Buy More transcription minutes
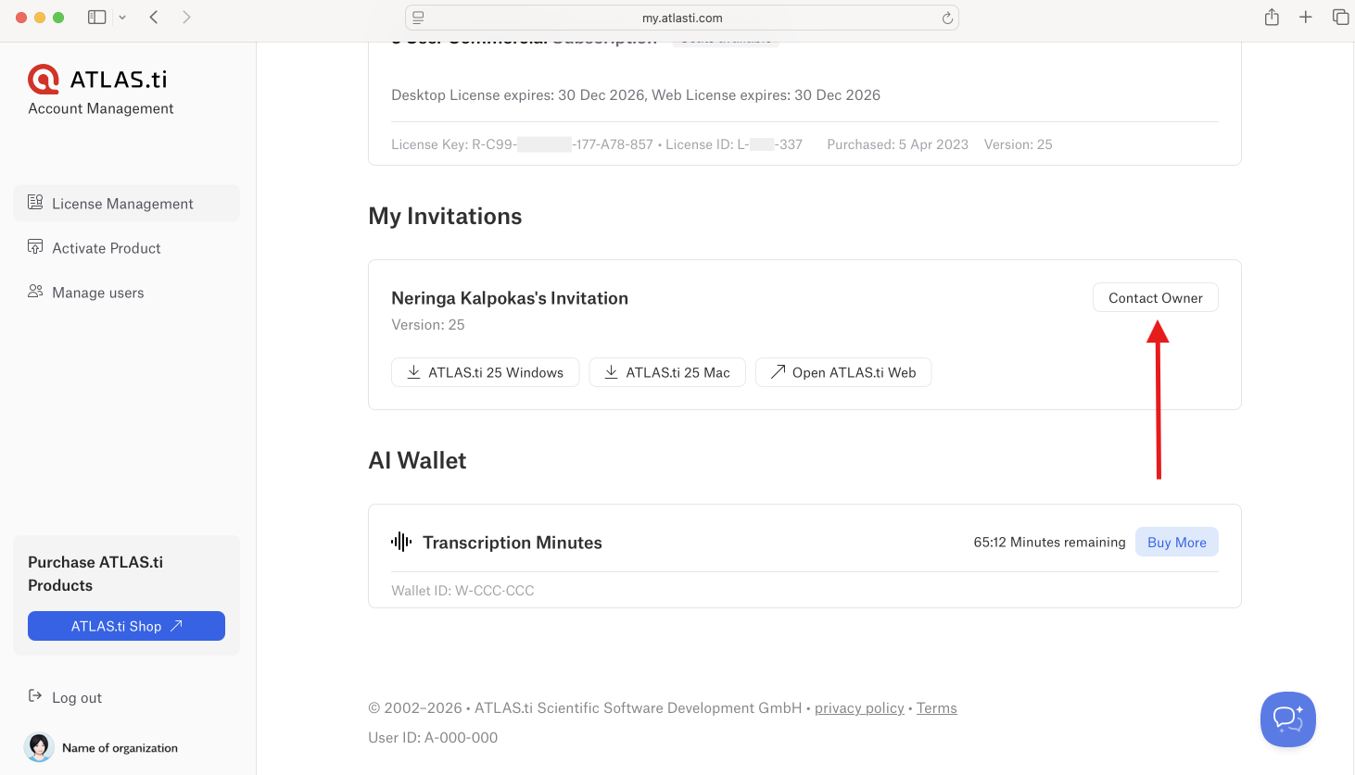1355x775 pixels. (x=1176, y=543)
